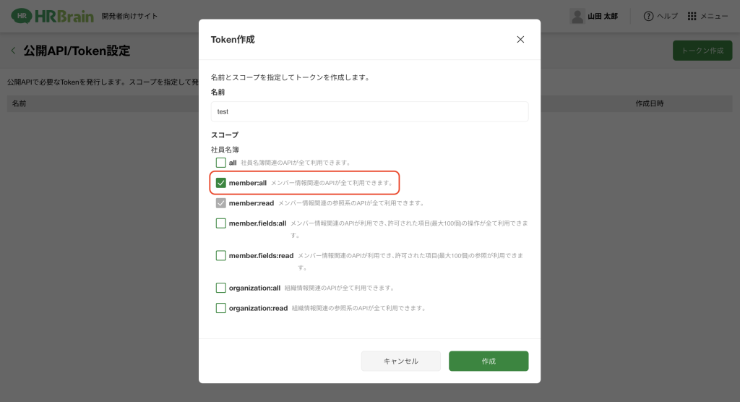Close the Token作成 dialog with X
This screenshot has height=402, width=740.
click(x=520, y=40)
